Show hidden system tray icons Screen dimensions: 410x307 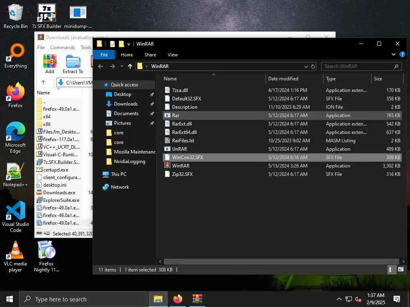(339, 299)
